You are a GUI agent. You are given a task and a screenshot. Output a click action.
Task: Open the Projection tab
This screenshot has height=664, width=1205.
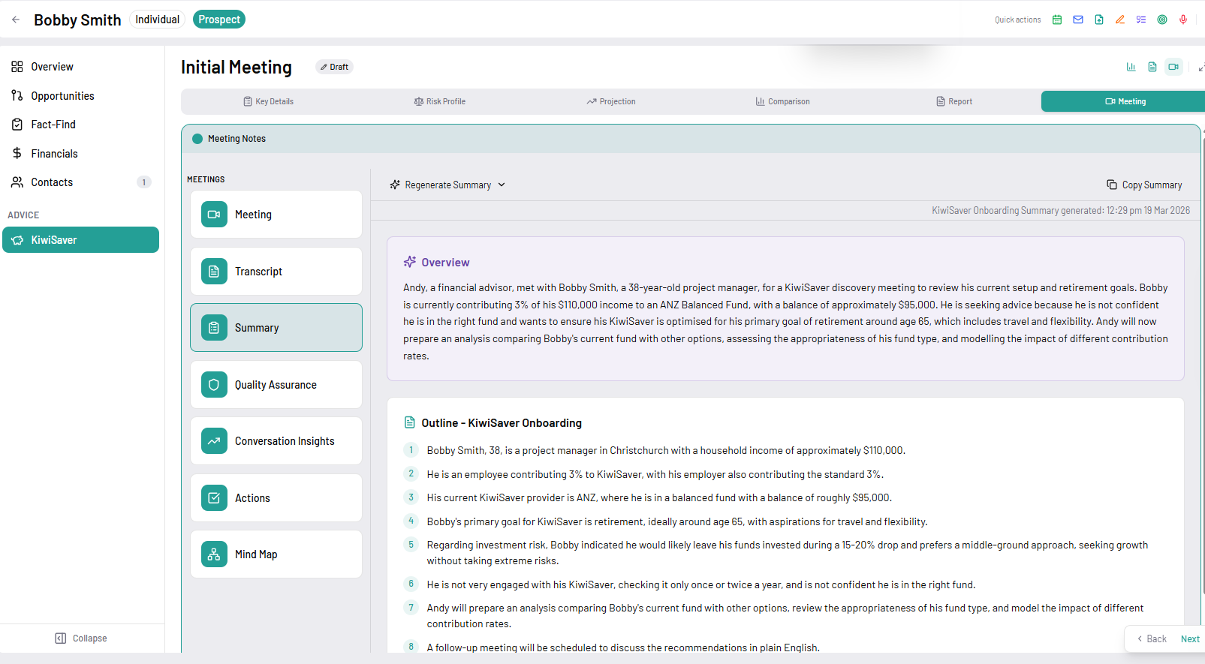pos(611,101)
